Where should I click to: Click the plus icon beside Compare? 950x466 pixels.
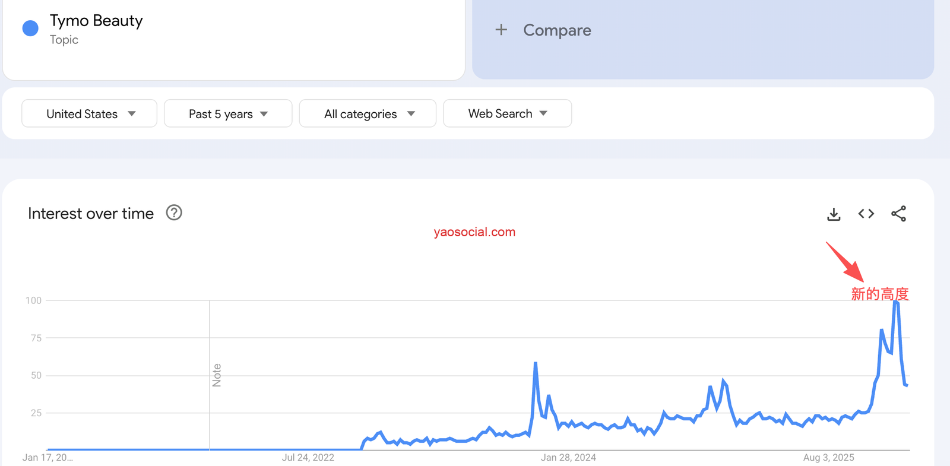[501, 30]
